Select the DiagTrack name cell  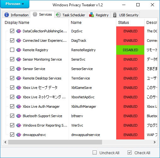click(x=79, y=41)
